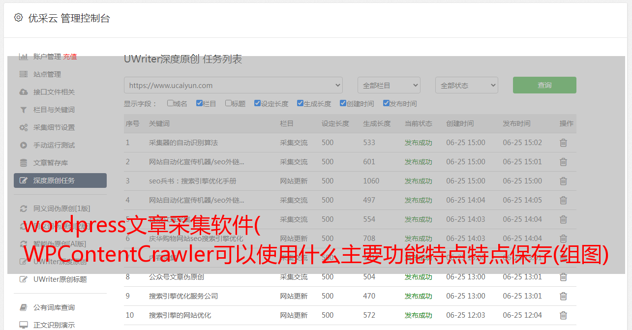The image size is (632, 330).
Task: Open 账户管理 in the sidebar
Action: point(47,57)
